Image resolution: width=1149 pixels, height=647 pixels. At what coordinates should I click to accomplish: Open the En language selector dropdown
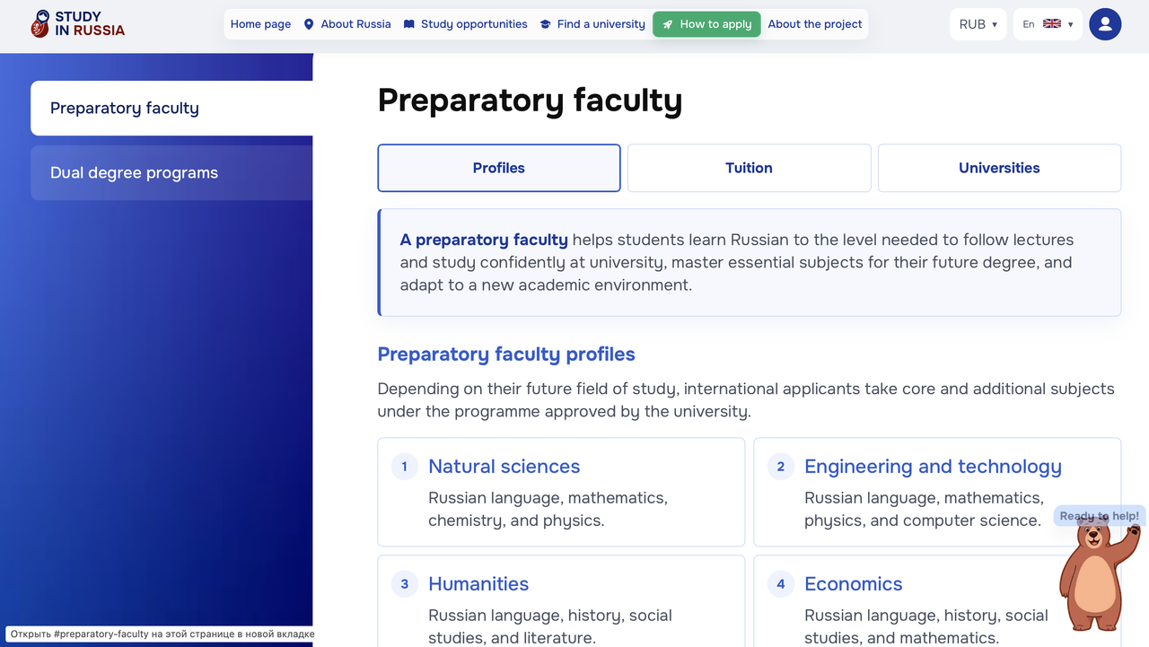click(x=1048, y=24)
